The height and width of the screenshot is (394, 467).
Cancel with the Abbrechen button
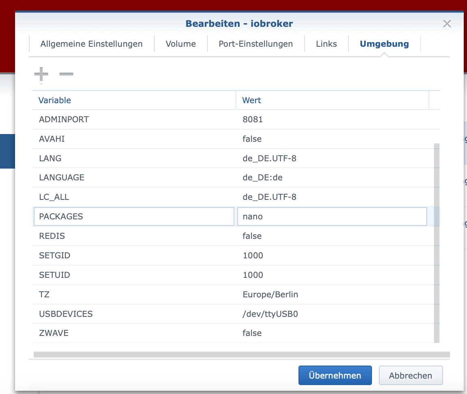(x=411, y=376)
